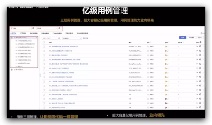Image resolution: width=212 pixels, height=125 pixels.
Task: Run the PowerModule_Power row play icon
Action: click(x=197, y=60)
